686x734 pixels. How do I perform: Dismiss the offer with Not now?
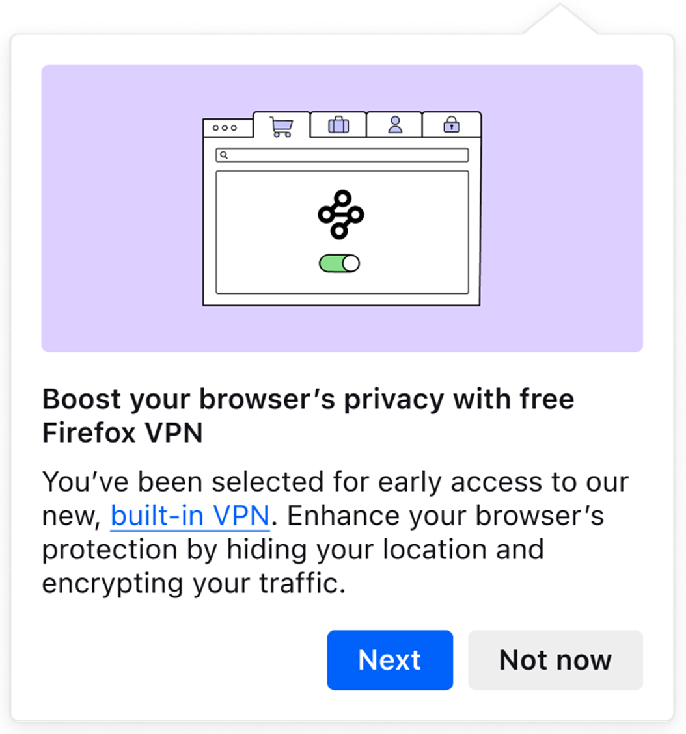pos(555,660)
